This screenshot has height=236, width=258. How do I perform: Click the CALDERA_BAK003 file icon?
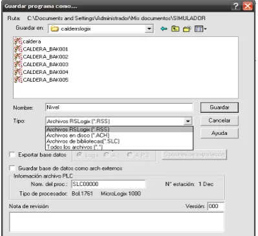18,64
